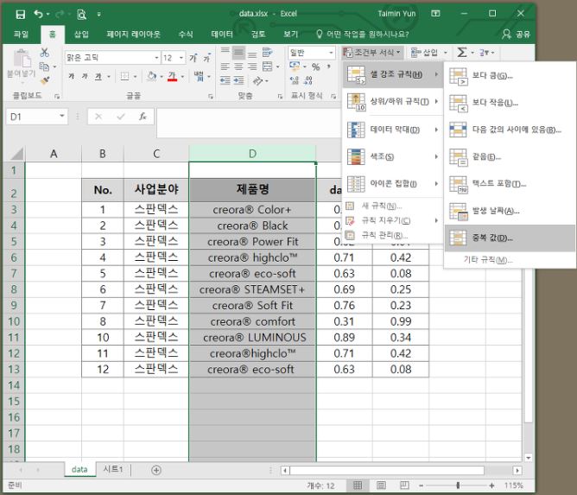Screen dimensions: 577x495
Task: Open the number format dropdown 일반
Action: (x=331, y=53)
